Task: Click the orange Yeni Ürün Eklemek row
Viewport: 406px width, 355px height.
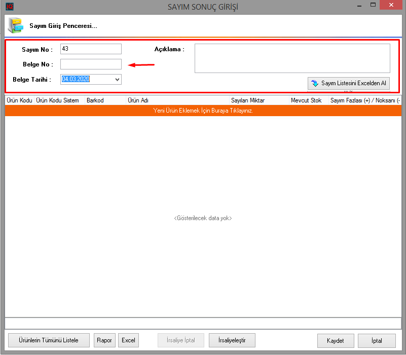Action: click(x=203, y=111)
